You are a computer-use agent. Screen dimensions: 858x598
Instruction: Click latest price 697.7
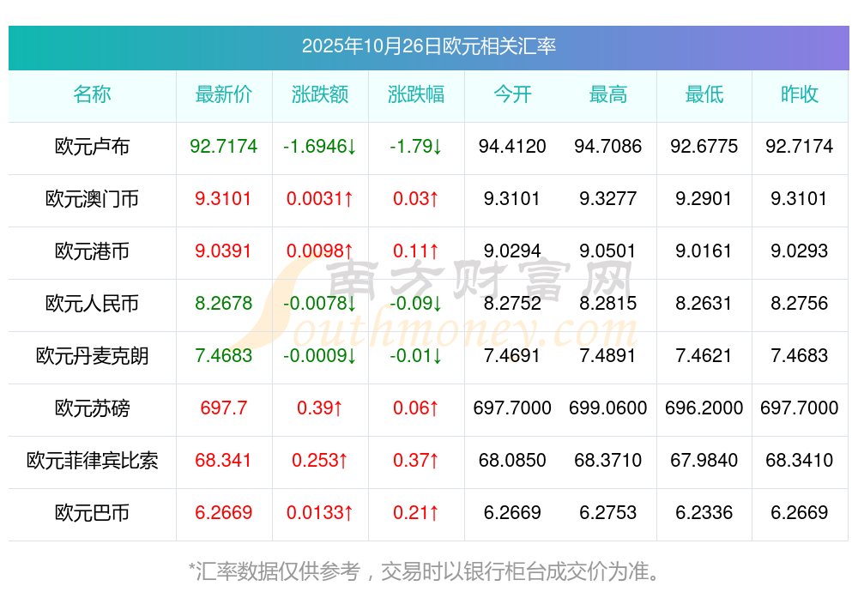click(223, 408)
